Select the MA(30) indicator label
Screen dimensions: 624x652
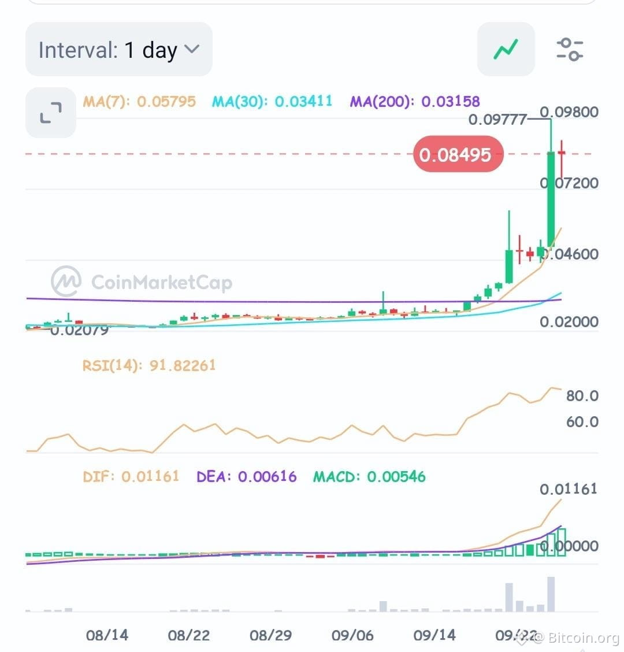[x=272, y=102]
